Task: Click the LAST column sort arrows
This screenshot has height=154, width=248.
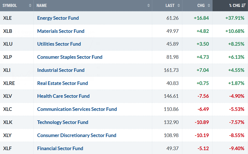Action: pyautogui.click(x=179, y=6)
